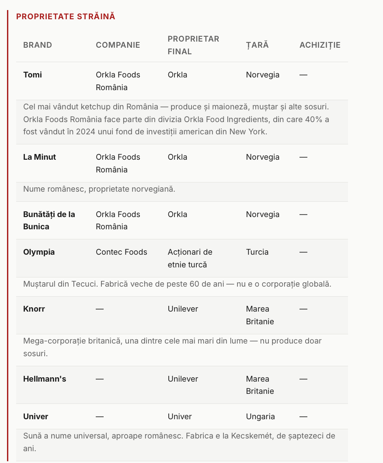Select the Univer brand cell
383x463 pixels.
coord(36,417)
